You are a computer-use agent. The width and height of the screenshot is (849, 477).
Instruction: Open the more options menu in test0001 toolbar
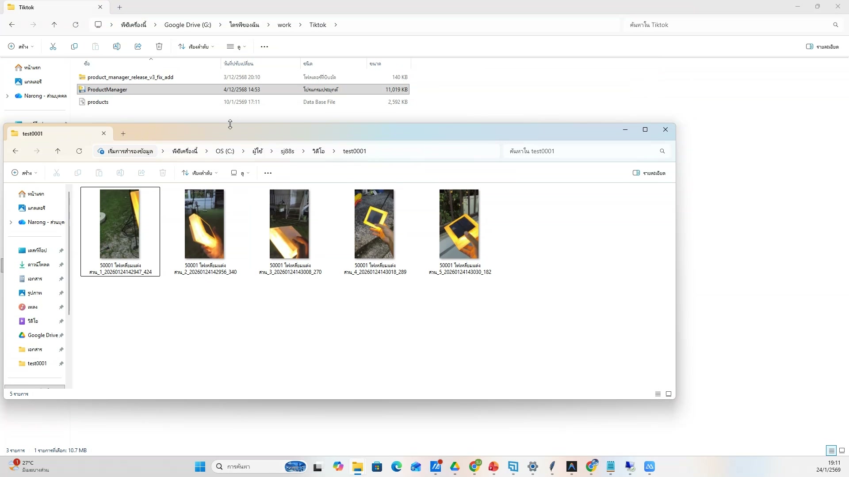point(268,173)
